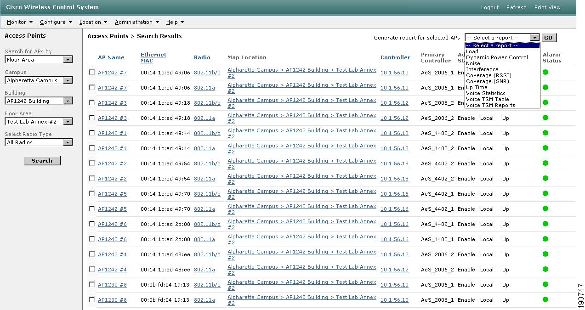Open the Floor Area dropdown showing Test Lab Annex #2
The width and height of the screenshot is (585, 310).
[39, 122]
